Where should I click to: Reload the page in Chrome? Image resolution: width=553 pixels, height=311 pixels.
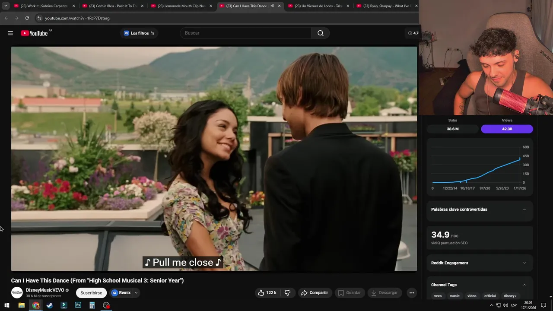(x=27, y=18)
